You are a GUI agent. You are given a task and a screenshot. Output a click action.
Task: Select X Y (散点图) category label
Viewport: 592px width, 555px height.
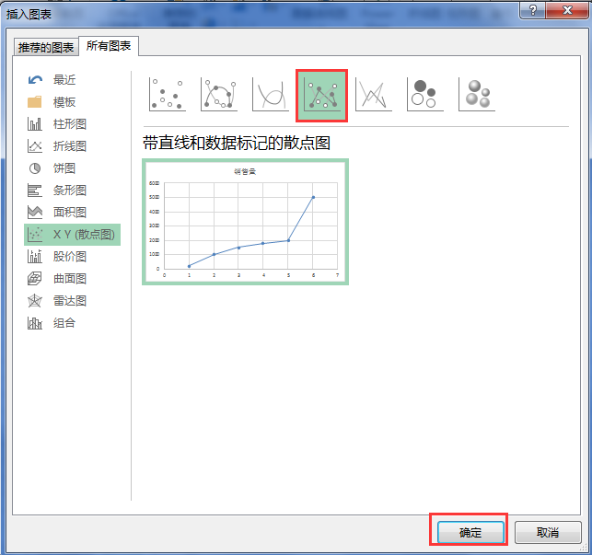click(84, 235)
